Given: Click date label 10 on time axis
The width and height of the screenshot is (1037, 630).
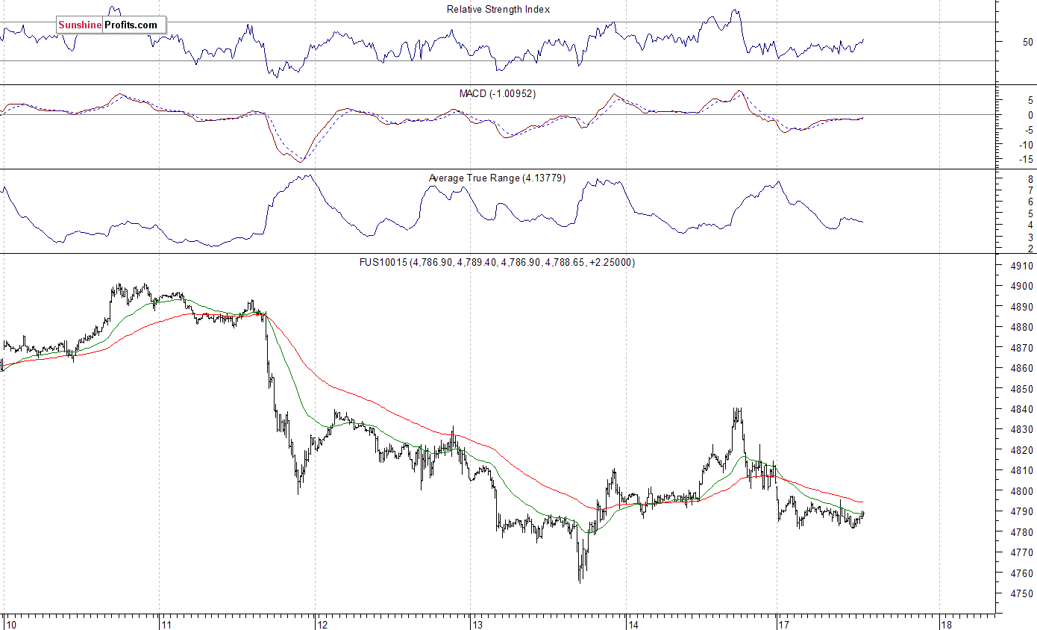Looking at the screenshot, I should click(12, 624).
